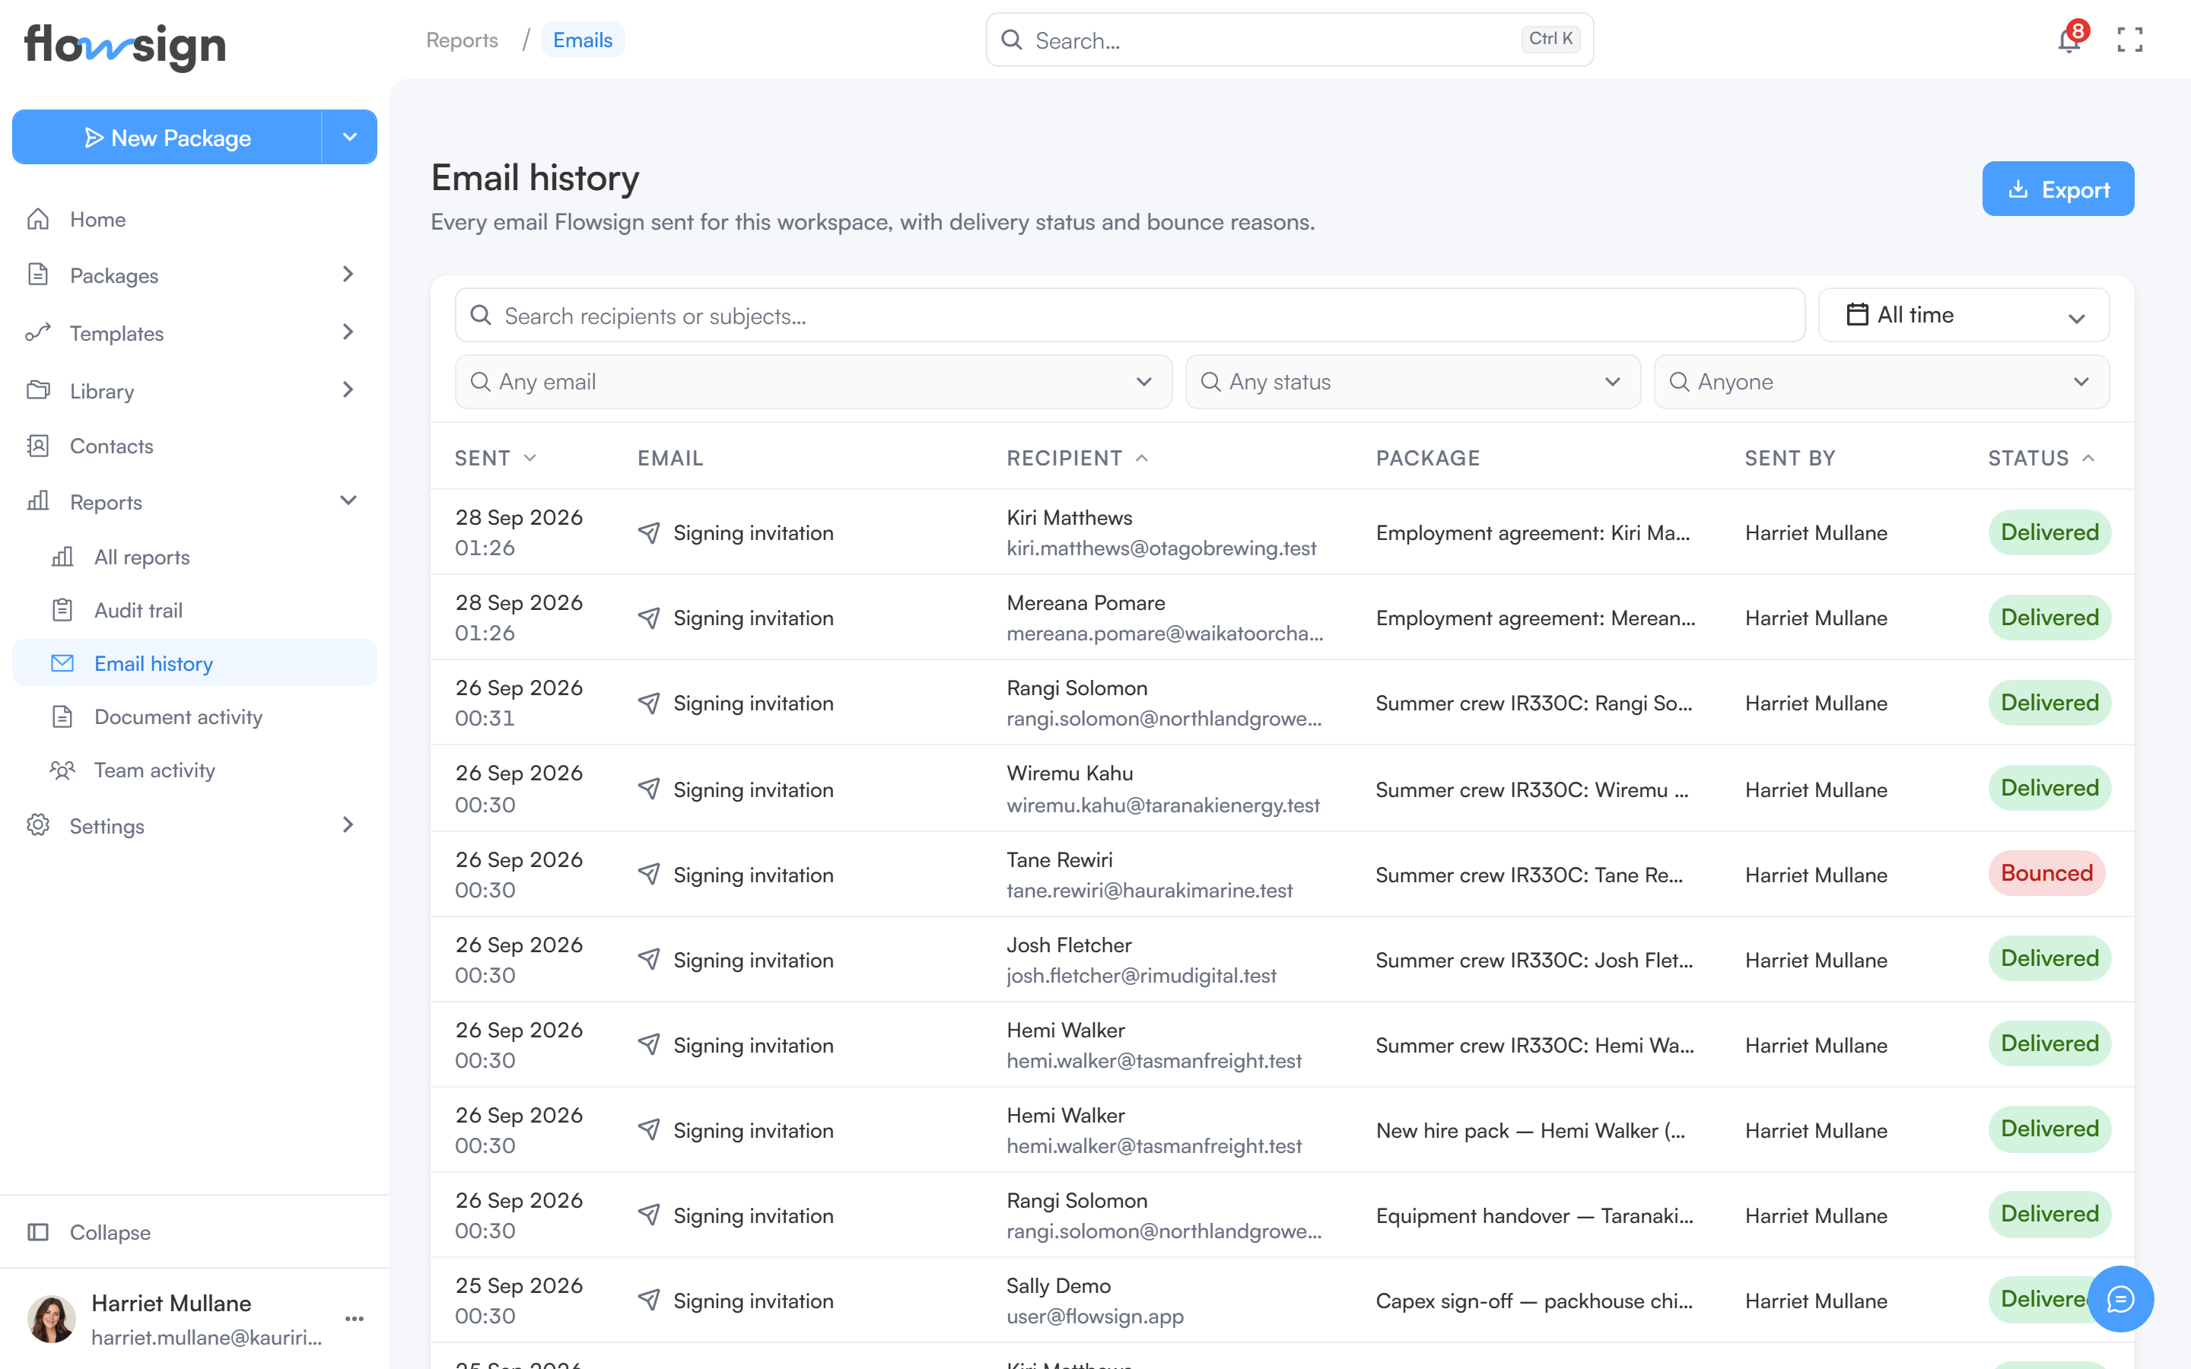This screenshot has width=2191, height=1369.
Task: Click the Bounced status badge
Action: [x=2046, y=873]
